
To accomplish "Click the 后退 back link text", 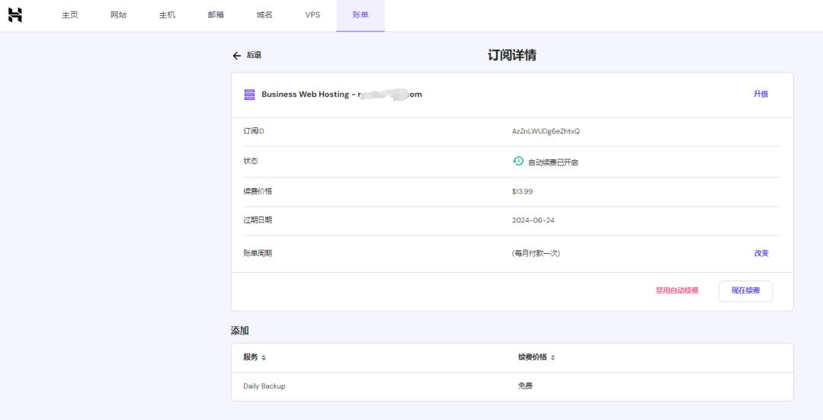I will pos(254,56).
